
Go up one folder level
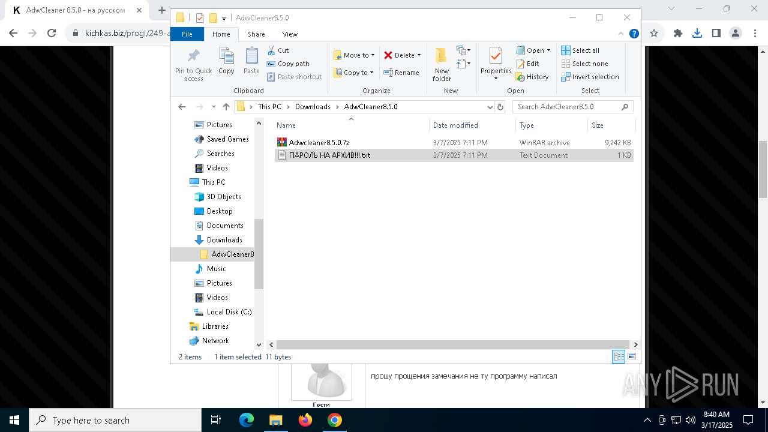click(x=226, y=107)
